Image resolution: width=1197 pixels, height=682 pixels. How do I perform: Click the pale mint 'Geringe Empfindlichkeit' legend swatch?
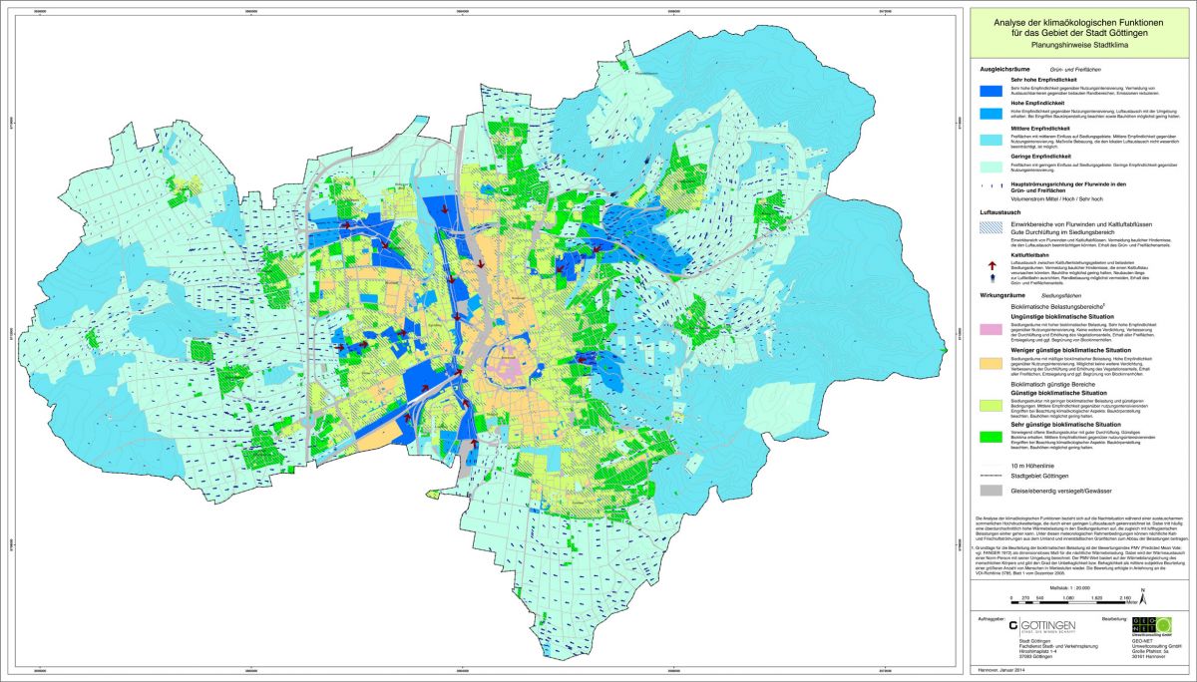(991, 169)
